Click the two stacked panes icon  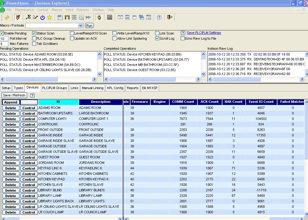(x=127, y=17)
